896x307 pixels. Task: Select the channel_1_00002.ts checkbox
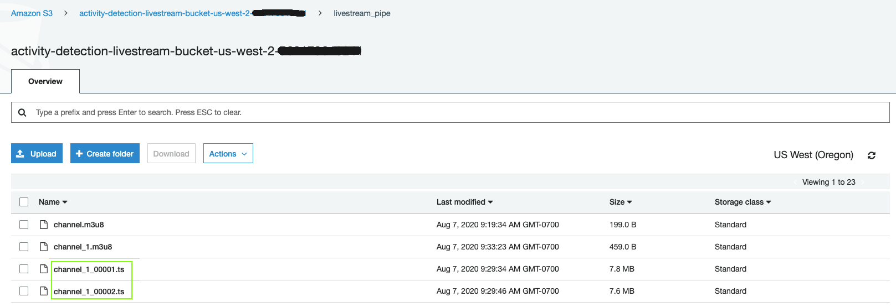pos(24,291)
